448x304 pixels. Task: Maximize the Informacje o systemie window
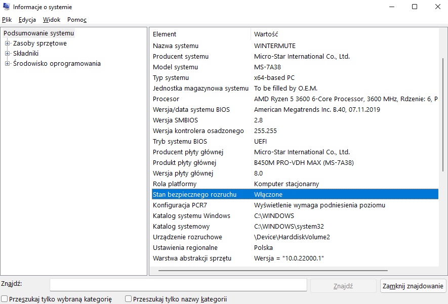pyautogui.click(x=415, y=7)
